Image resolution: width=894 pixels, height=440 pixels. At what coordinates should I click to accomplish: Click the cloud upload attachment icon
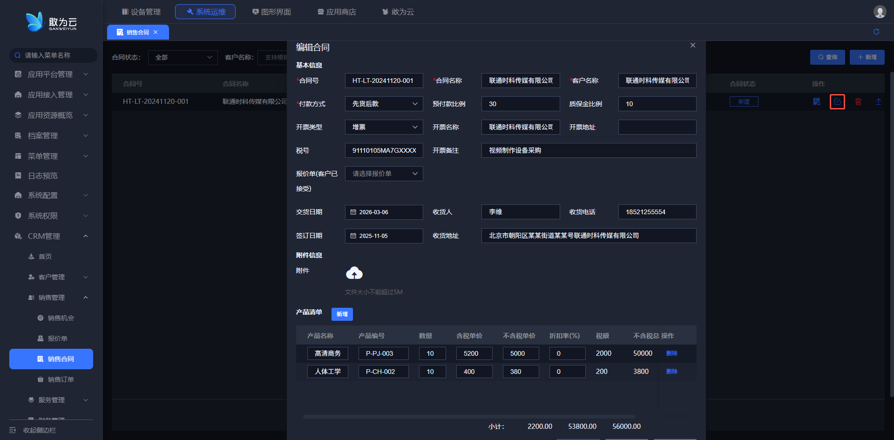coord(354,273)
